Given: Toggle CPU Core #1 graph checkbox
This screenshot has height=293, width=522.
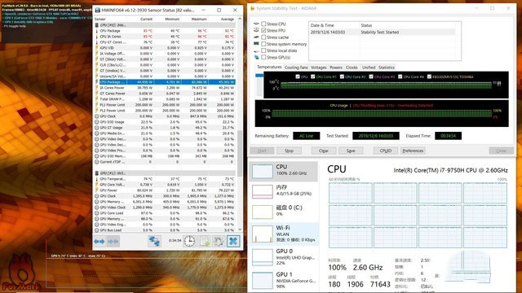Looking at the screenshot, I should (312, 77).
